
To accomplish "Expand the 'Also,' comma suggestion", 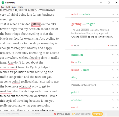I will pyautogui.click(x=113, y=77).
